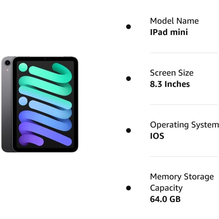Click the "Screen Size" label
219x219 pixels.
tap(172, 73)
